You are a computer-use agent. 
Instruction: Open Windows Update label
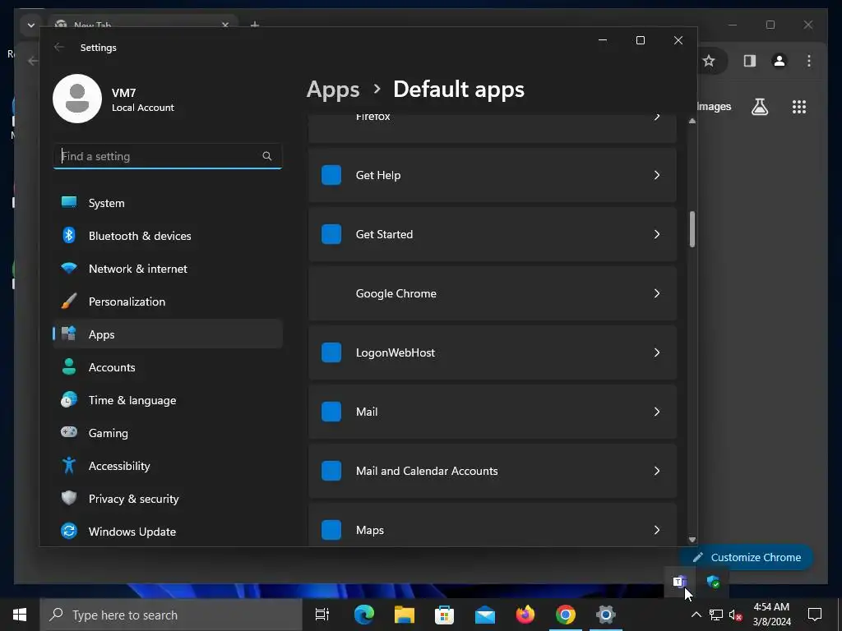132,532
